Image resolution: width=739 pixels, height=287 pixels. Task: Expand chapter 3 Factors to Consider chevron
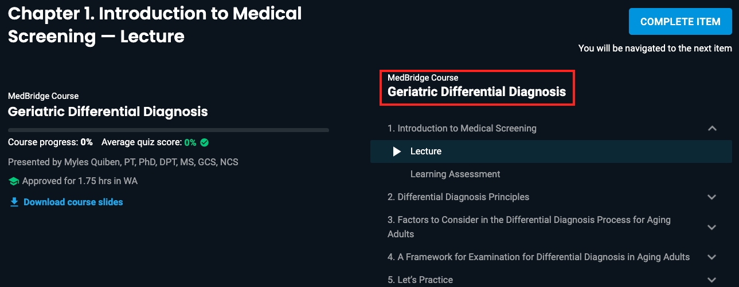[712, 227]
